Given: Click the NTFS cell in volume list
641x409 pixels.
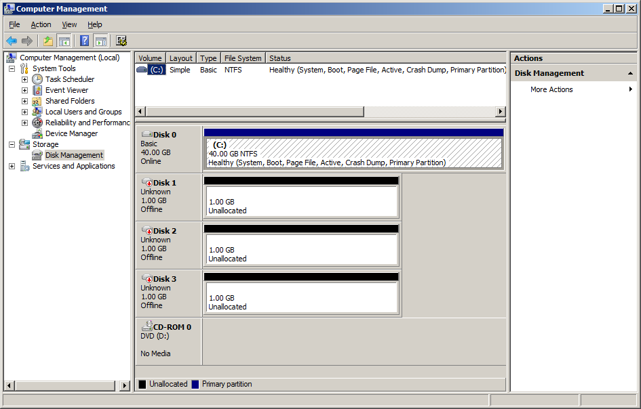Looking at the screenshot, I should 233,70.
